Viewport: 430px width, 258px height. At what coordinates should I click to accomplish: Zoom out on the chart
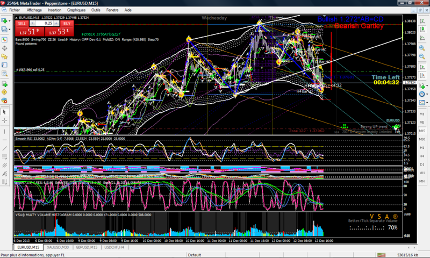tap(422, 56)
